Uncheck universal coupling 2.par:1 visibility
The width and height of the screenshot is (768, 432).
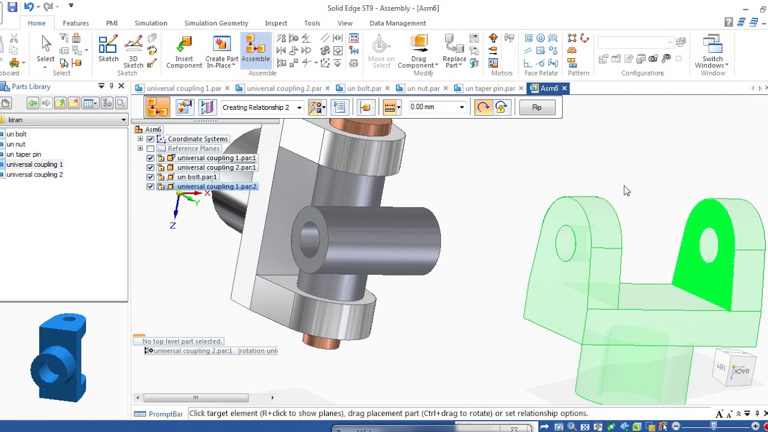coord(151,168)
